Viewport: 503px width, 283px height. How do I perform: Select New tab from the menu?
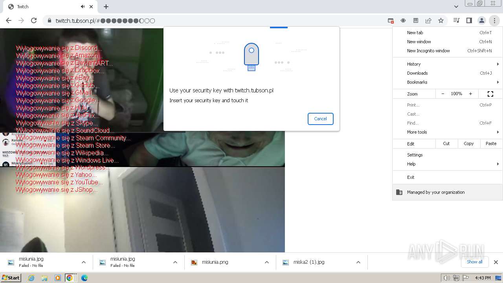pyautogui.click(x=448, y=33)
